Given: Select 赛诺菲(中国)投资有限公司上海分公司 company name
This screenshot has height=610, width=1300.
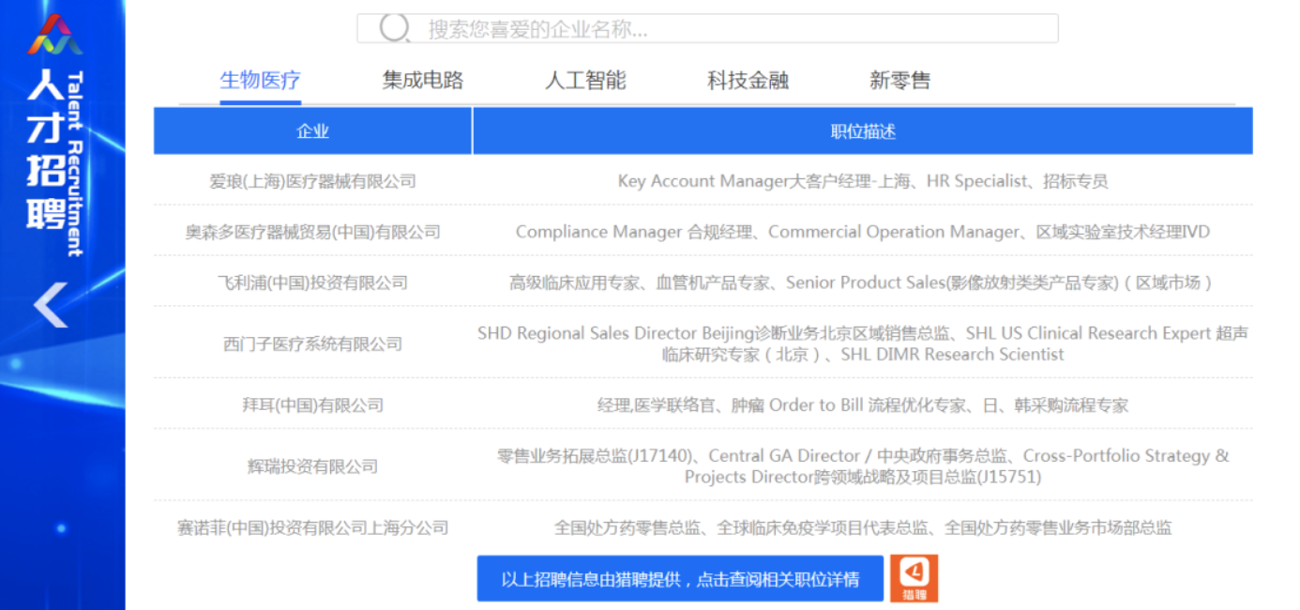Looking at the screenshot, I should click(x=312, y=527).
